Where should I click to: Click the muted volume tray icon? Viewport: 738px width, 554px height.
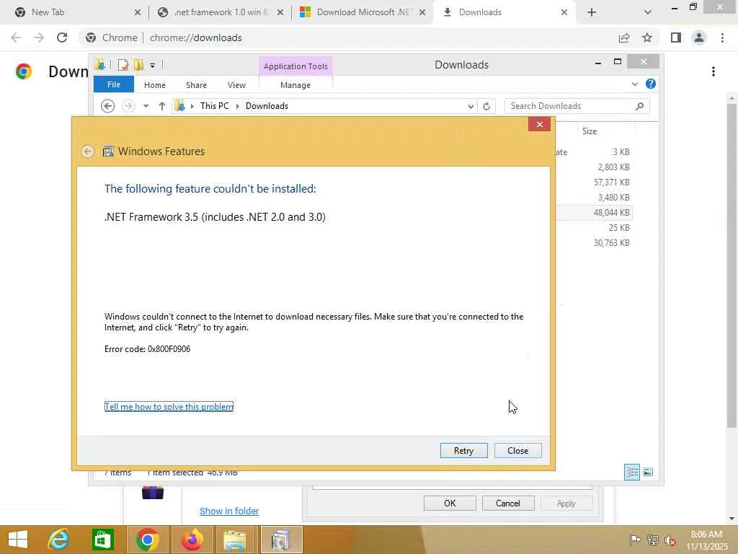[670, 540]
